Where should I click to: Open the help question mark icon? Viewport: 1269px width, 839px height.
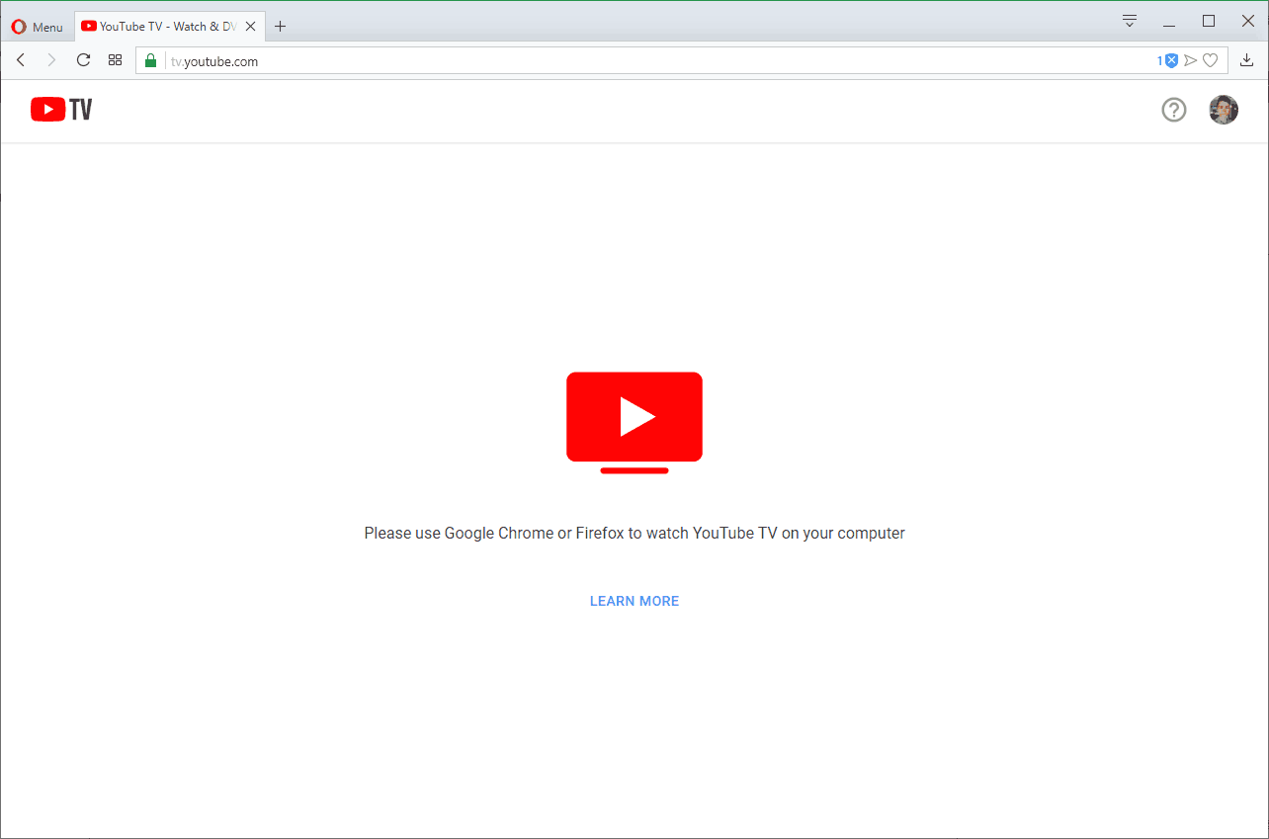(x=1173, y=110)
